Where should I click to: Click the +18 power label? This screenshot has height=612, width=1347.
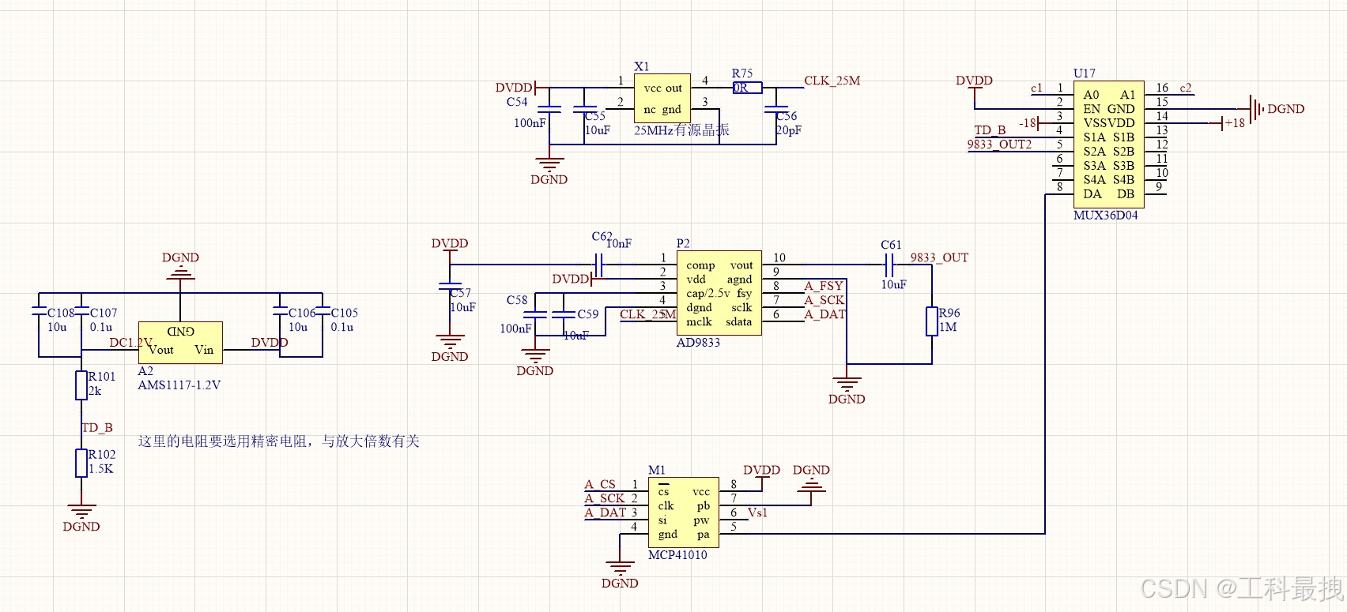coord(1235,123)
